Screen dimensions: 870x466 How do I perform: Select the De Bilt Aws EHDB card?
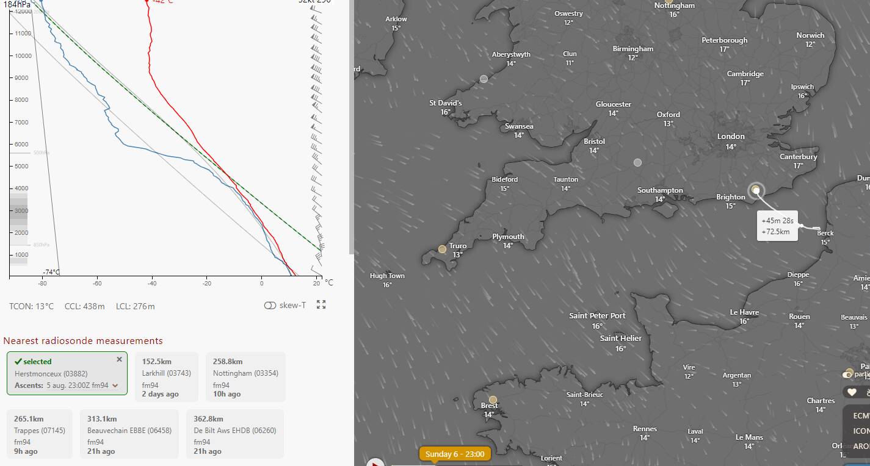tap(235, 434)
